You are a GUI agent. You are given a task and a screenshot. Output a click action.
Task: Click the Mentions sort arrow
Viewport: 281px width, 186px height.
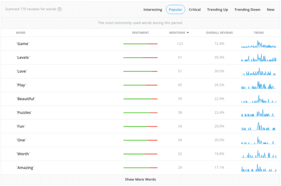tap(188, 33)
